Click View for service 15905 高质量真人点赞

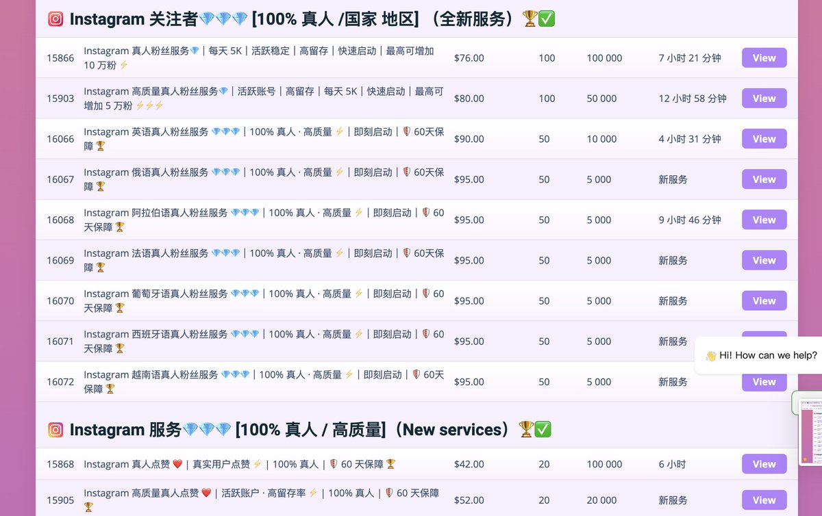point(764,500)
